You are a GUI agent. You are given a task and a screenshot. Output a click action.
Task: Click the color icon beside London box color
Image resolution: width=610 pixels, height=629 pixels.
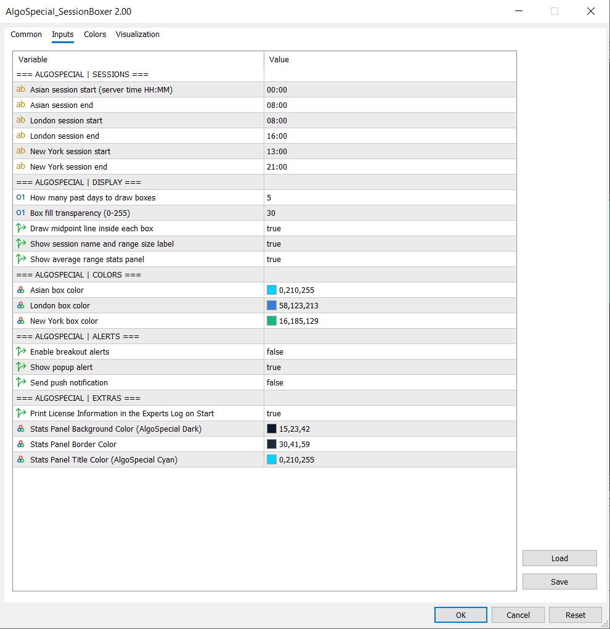tap(20, 305)
